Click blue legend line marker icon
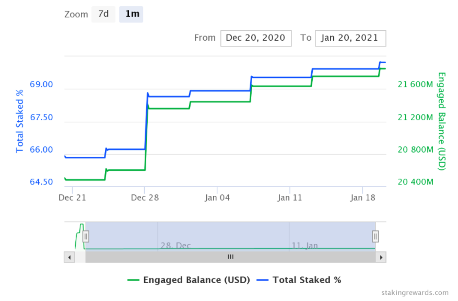The height and width of the screenshot is (301, 458). [x=262, y=280]
